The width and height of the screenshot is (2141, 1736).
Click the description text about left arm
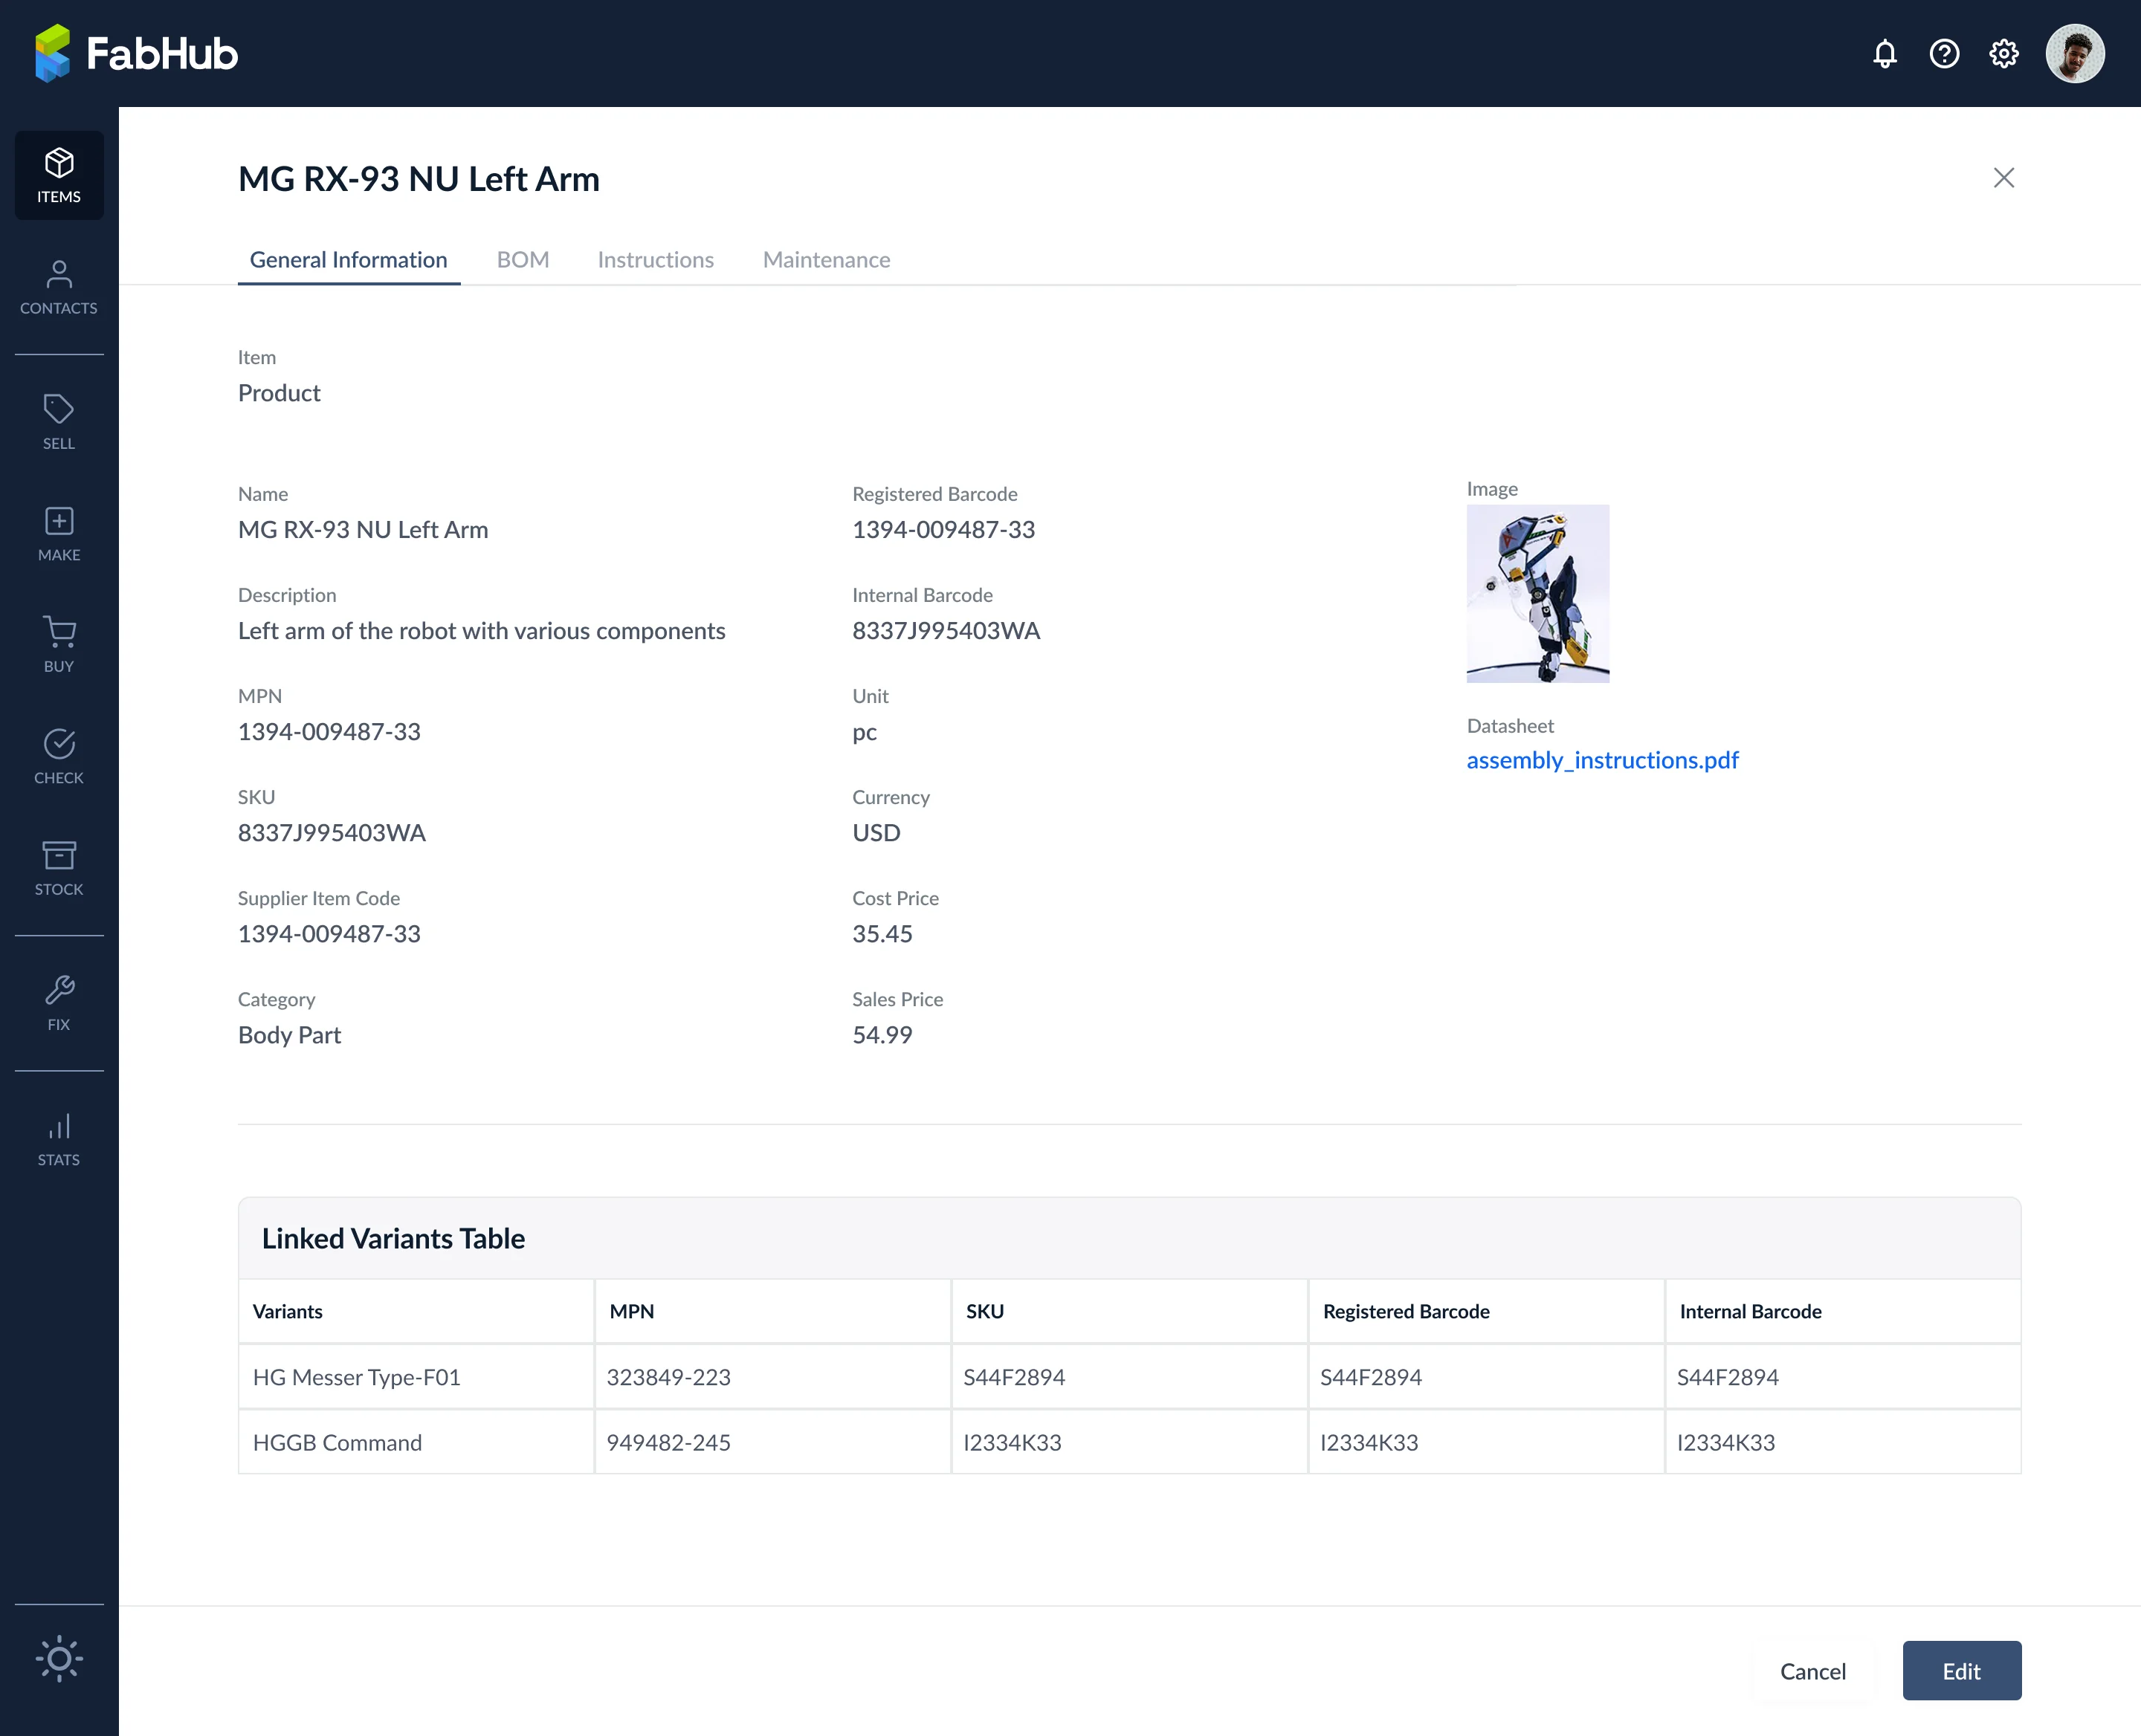(481, 631)
